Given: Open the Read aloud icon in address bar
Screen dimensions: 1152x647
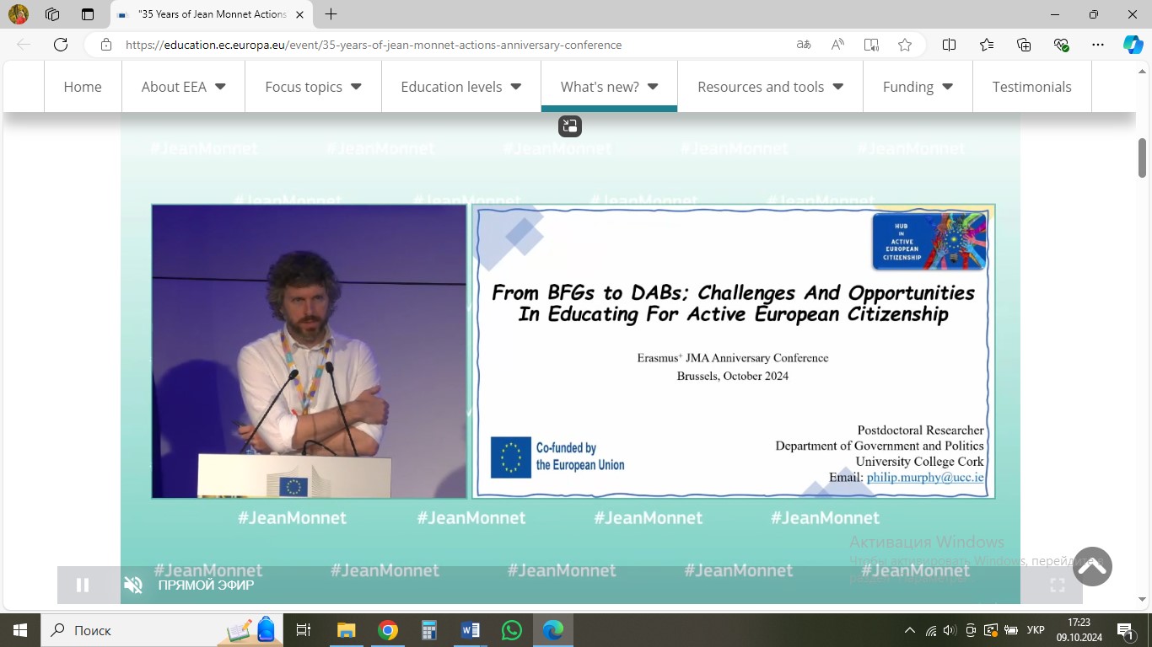Looking at the screenshot, I should [837, 45].
